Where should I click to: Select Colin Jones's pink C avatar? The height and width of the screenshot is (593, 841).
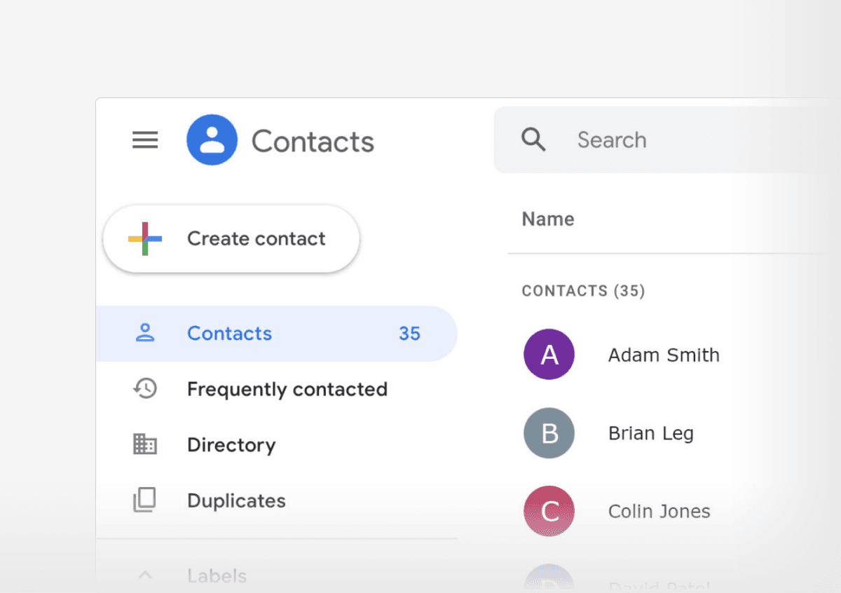coord(549,512)
